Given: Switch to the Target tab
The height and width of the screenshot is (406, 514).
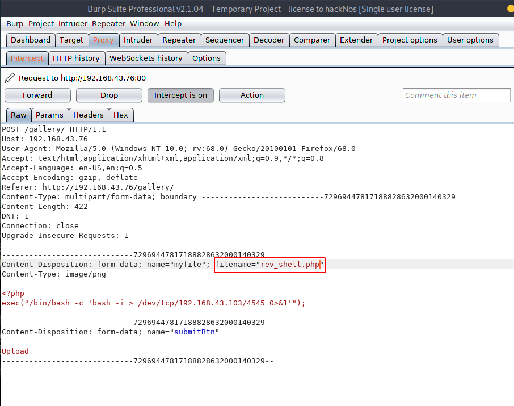Looking at the screenshot, I should pos(72,40).
